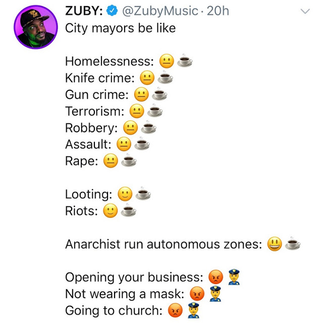The height and width of the screenshot is (323, 323).
Task: Click the coffee cup emoji beside Rape
Action: [x=129, y=161]
